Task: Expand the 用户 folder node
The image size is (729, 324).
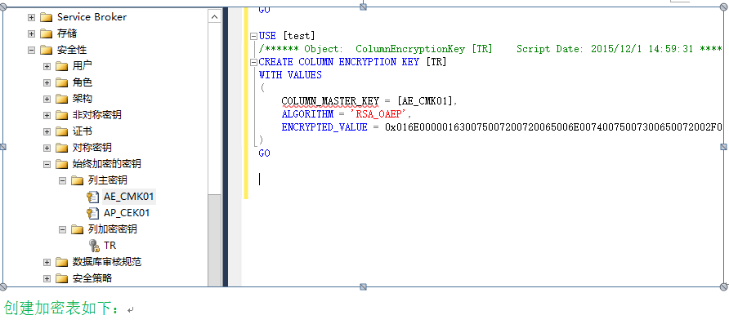Action: pos(47,66)
